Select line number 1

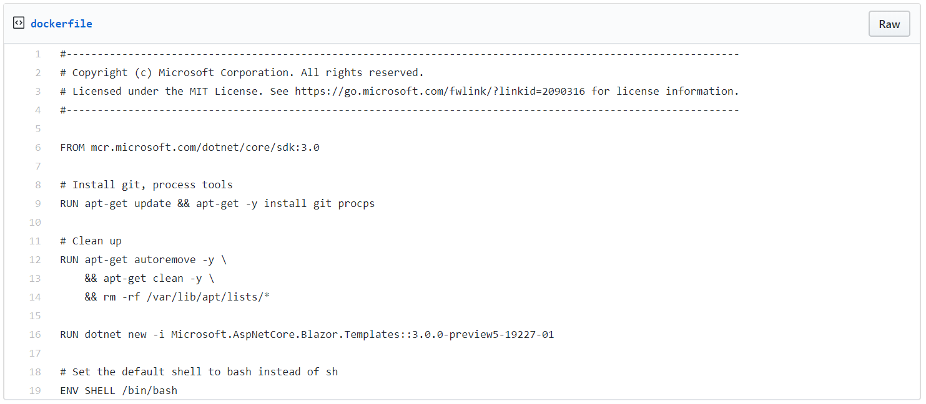click(37, 54)
